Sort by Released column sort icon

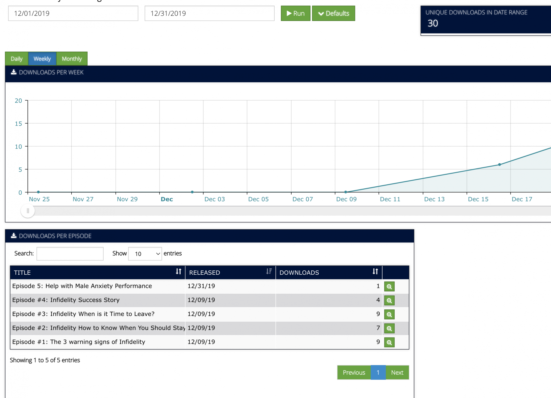269,272
